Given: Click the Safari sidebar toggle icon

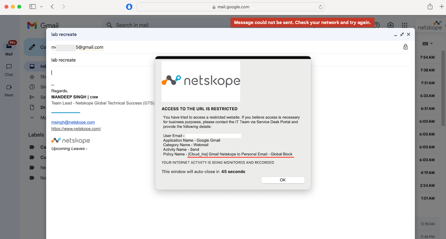Looking at the screenshot, I should click(33, 6).
